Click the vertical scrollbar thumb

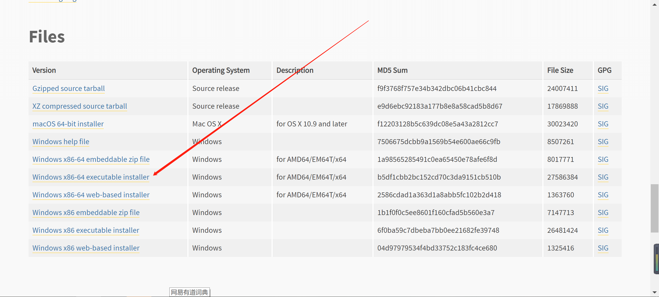click(654, 208)
